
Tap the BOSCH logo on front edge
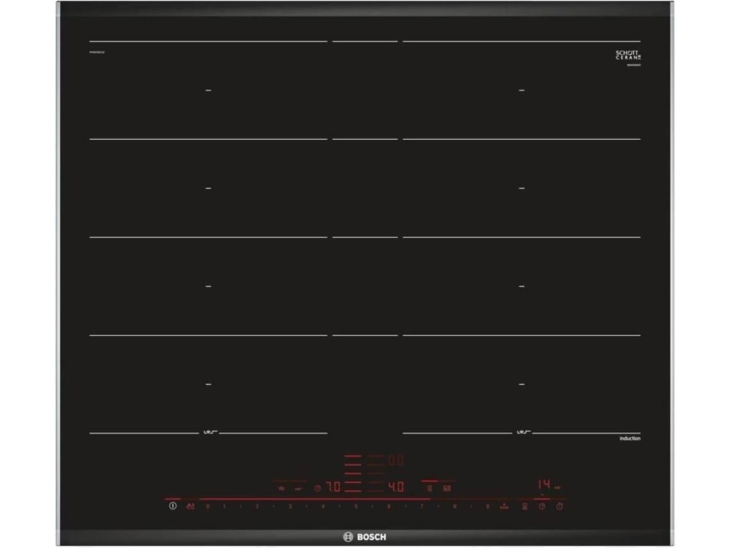(x=365, y=537)
